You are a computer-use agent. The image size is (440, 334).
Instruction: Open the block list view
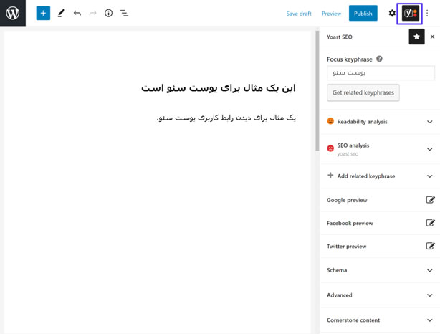(124, 13)
